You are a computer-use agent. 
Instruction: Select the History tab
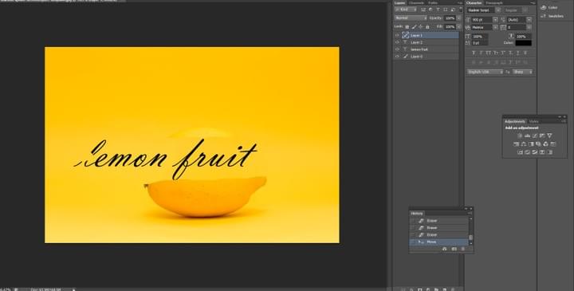coord(417,214)
